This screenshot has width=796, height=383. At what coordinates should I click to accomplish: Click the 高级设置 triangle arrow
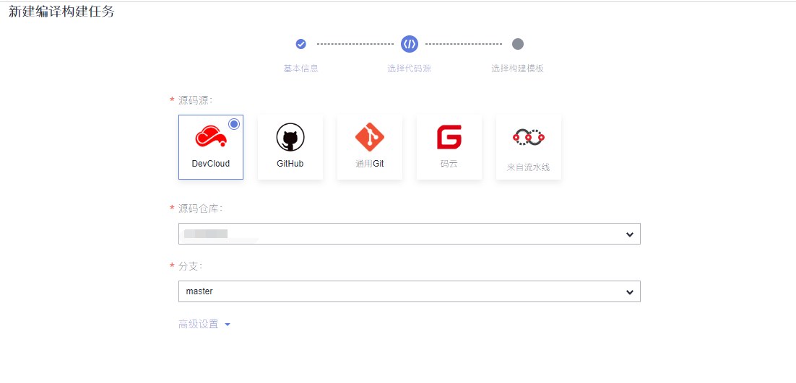(228, 325)
